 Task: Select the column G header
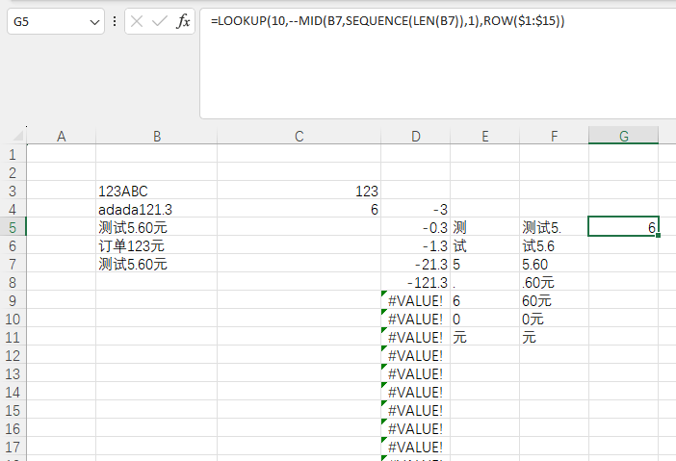(623, 136)
